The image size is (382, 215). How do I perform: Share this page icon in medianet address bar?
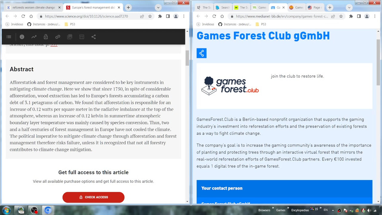(x=333, y=16)
